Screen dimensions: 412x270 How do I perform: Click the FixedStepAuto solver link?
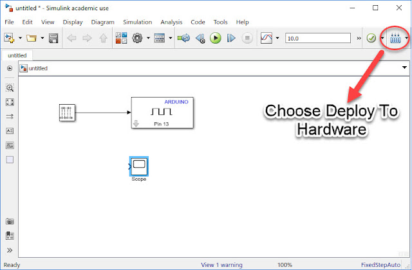(380, 265)
